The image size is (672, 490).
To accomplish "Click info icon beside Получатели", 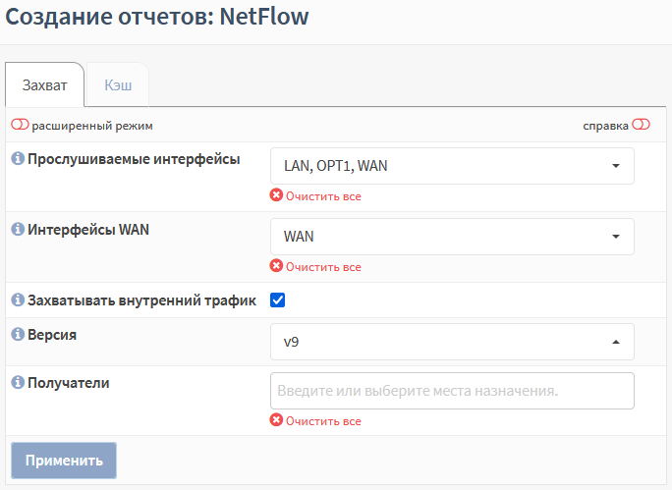I will coord(18,382).
